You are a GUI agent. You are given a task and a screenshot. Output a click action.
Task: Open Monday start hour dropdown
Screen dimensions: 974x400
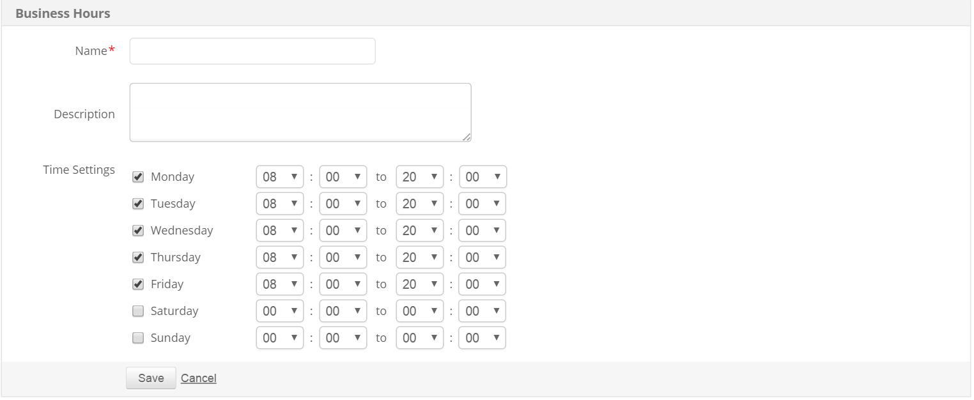[279, 177]
